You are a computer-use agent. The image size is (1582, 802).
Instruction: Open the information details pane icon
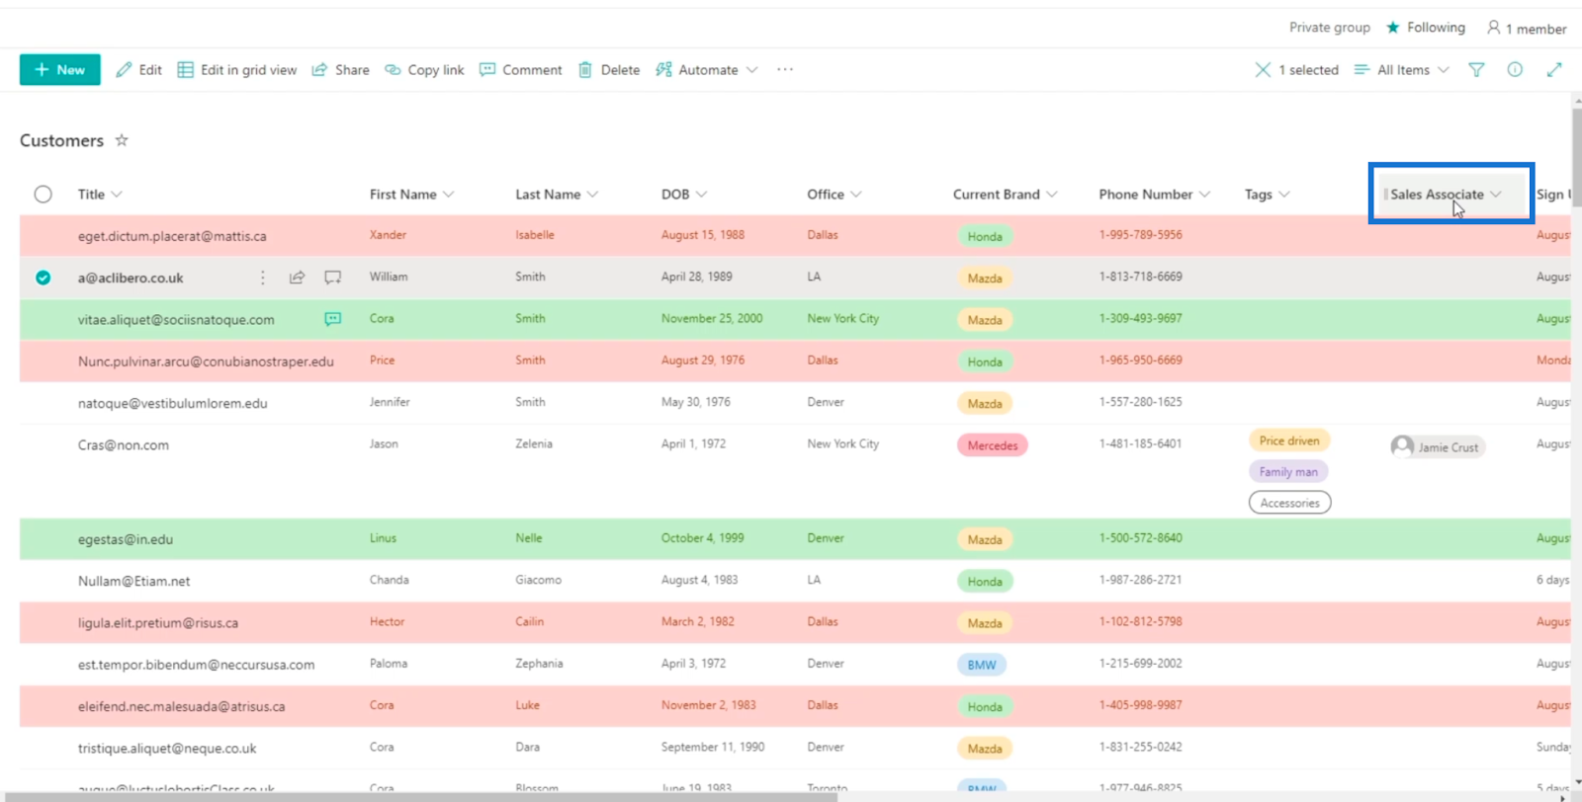[x=1515, y=70]
